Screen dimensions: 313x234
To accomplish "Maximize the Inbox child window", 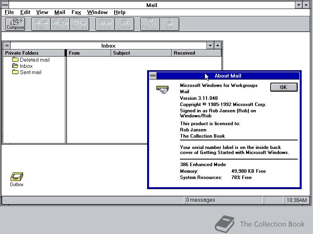I will [218, 46].
